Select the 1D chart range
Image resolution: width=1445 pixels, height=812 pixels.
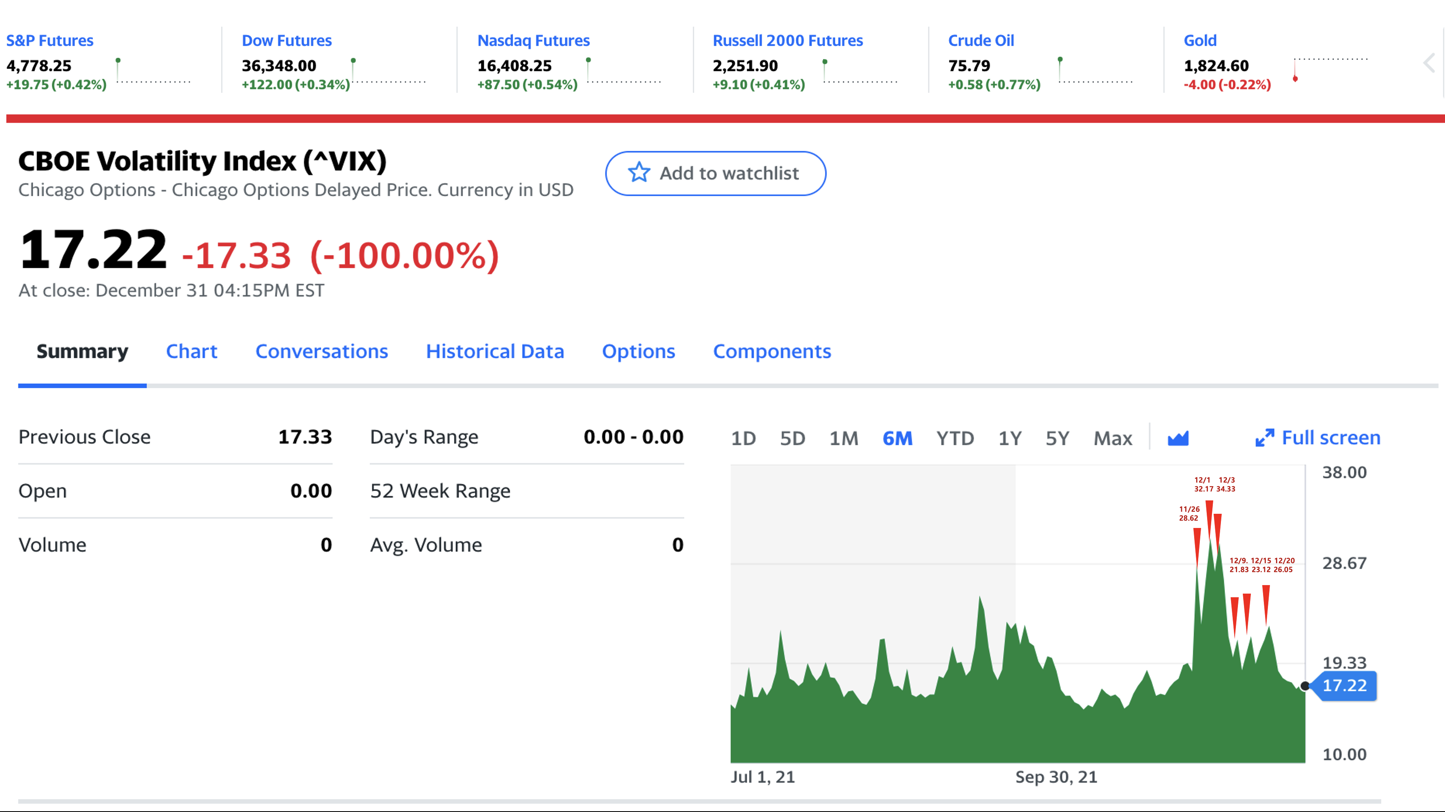tap(743, 438)
